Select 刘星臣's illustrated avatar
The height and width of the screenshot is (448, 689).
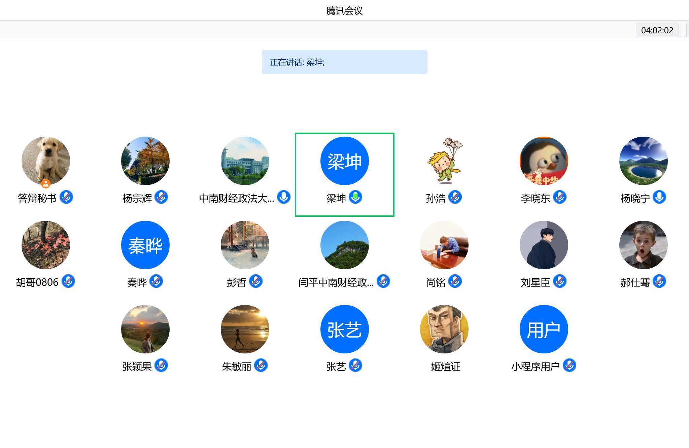[544, 245]
